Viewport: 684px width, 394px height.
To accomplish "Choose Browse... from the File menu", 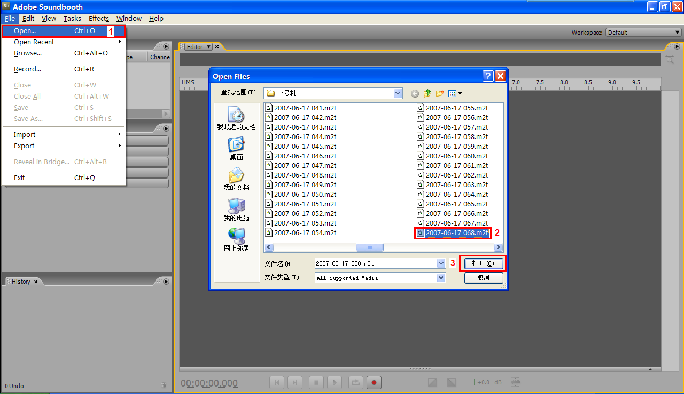I will (64, 53).
